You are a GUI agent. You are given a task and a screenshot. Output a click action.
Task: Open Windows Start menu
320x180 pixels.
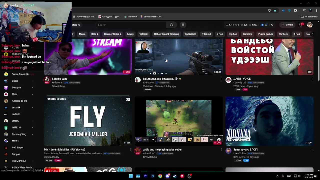(131, 176)
